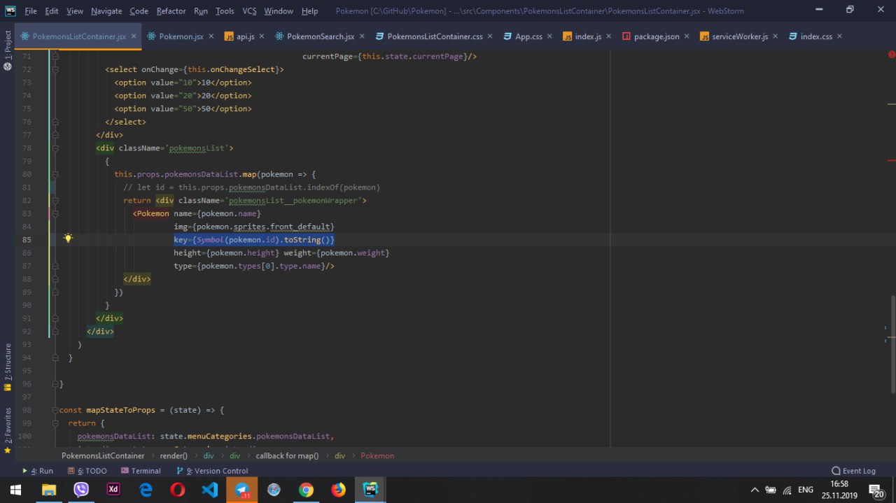Open Telegram from the taskbar
Viewport: 896px width, 503px height.
[x=241, y=490]
